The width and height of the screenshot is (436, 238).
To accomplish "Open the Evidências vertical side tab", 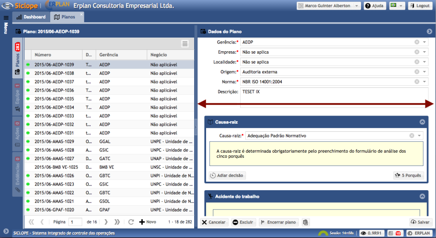I will pyautogui.click(x=17, y=174).
